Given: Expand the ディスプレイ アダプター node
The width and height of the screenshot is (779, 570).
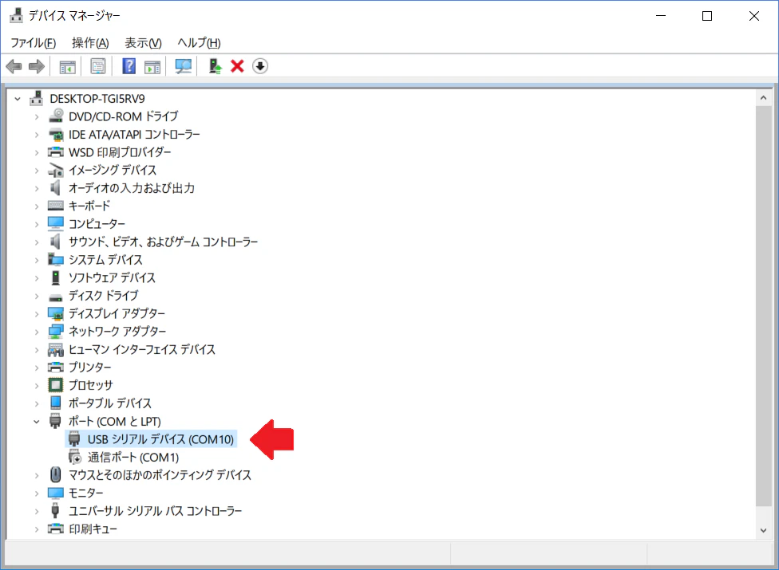Looking at the screenshot, I should [37, 314].
